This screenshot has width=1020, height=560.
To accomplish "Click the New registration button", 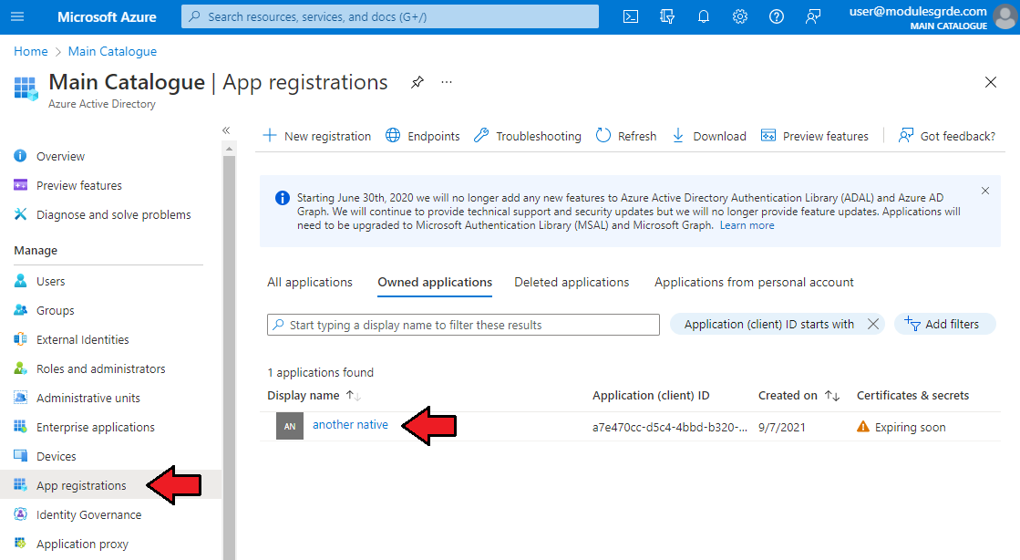I will (317, 136).
